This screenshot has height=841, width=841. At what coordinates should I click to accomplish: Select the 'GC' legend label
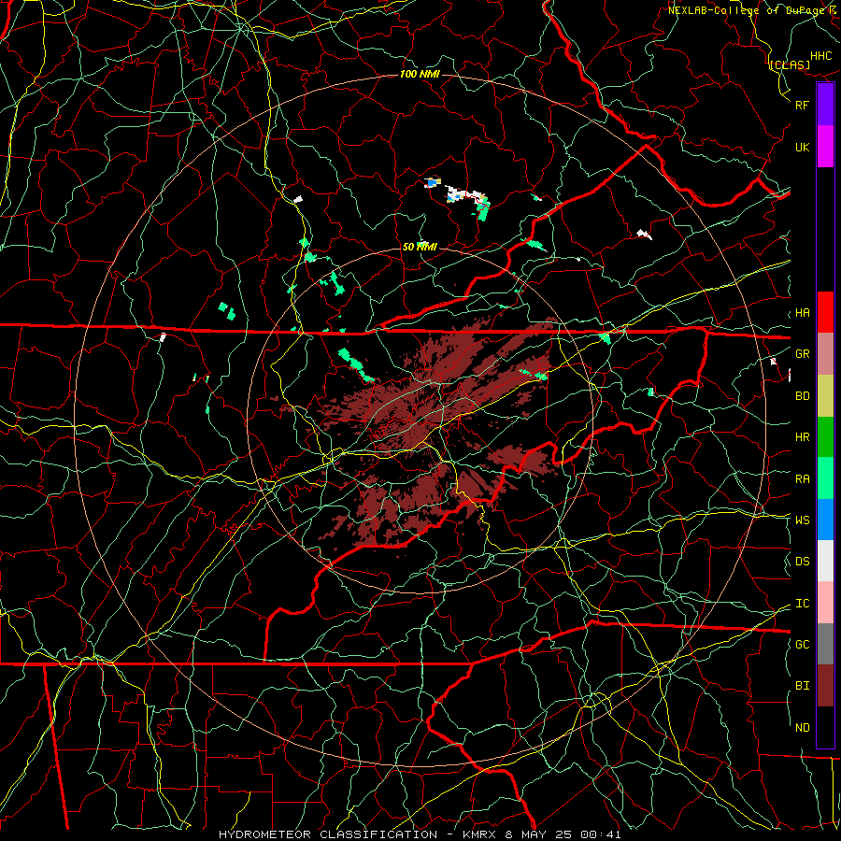803,644
